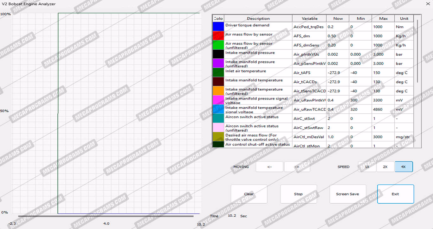433x229 pixels.
Task: Save the screen with Screen Save
Action: (348, 194)
